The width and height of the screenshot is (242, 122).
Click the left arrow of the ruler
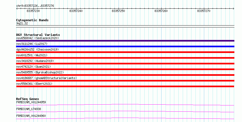17,9
